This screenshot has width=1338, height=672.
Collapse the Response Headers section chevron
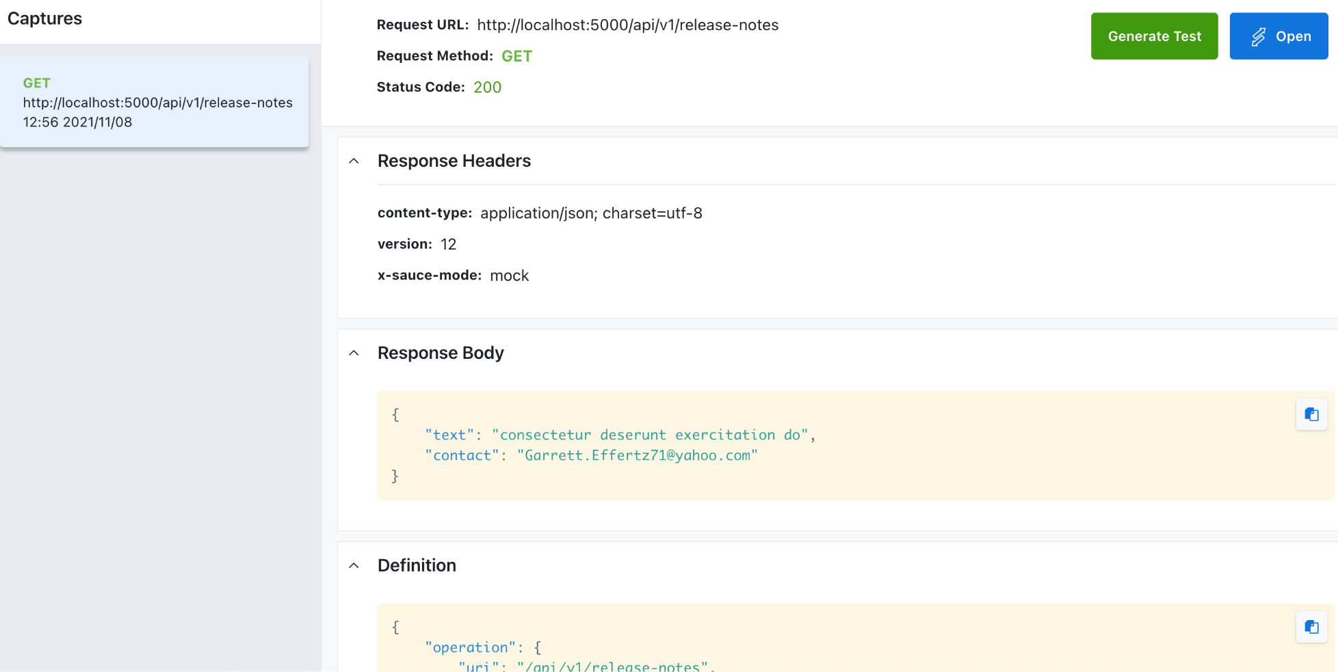pyautogui.click(x=354, y=161)
